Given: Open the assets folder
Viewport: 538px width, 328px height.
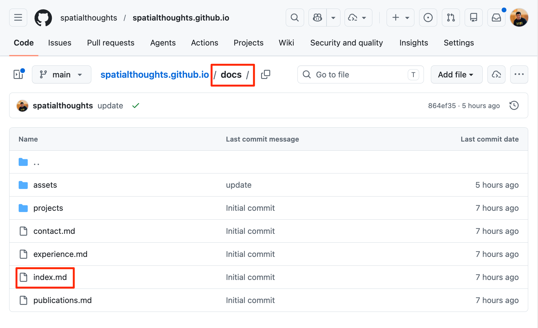Looking at the screenshot, I should click(x=45, y=185).
